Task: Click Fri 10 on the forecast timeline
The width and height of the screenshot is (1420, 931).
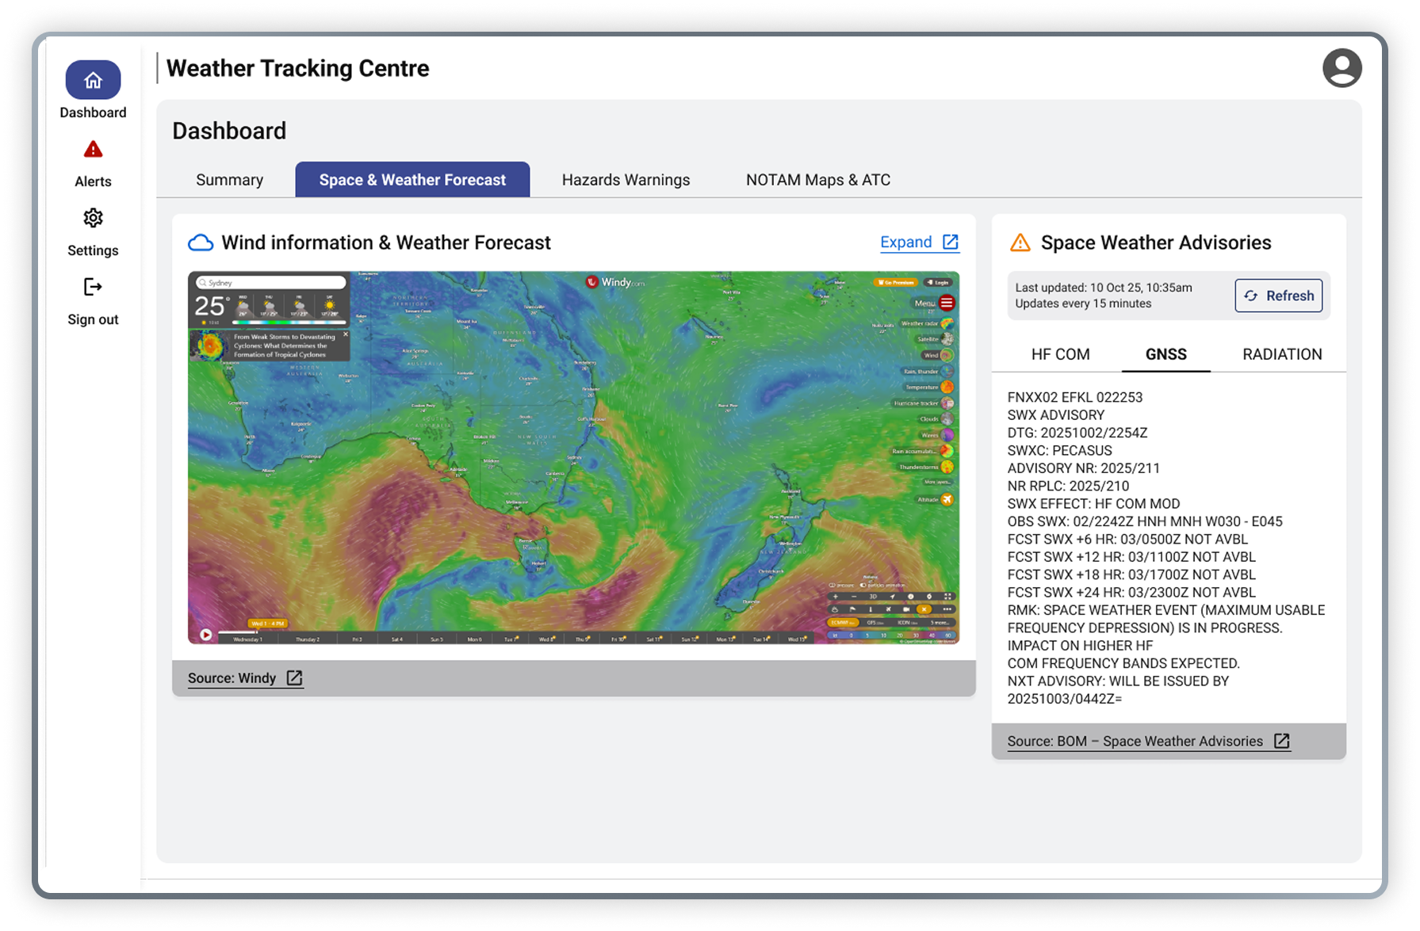Action: pyautogui.click(x=618, y=639)
